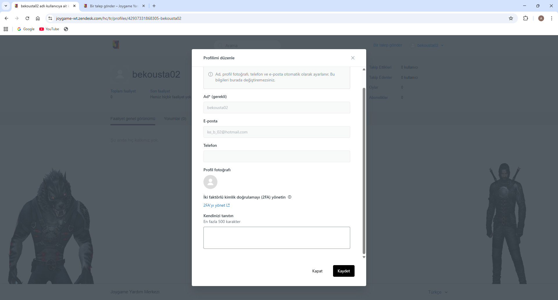This screenshot has width=558, height=300.
Task: Open the Chrome three-dot menu
Action: pos(552,18)
